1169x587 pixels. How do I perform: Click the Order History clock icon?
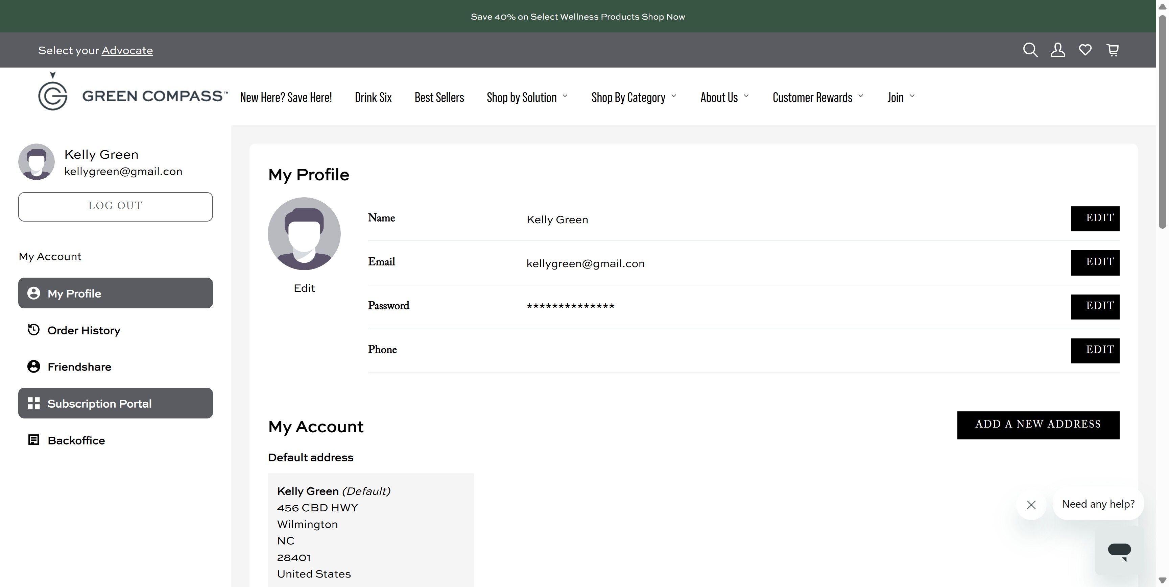[33, 330]
